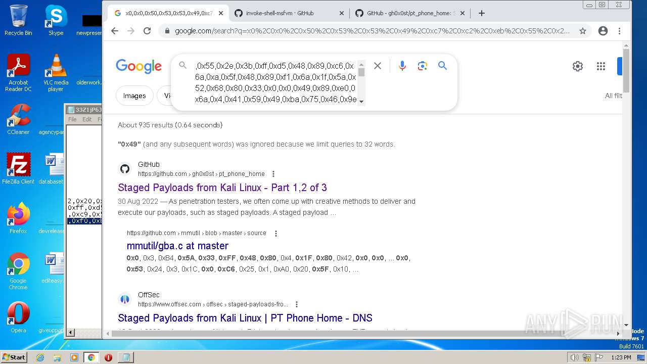Open Staged Payloads from Kali Linux Part 1,2 result
Viewport: 647px width, 364px height.
coord(222,188)
